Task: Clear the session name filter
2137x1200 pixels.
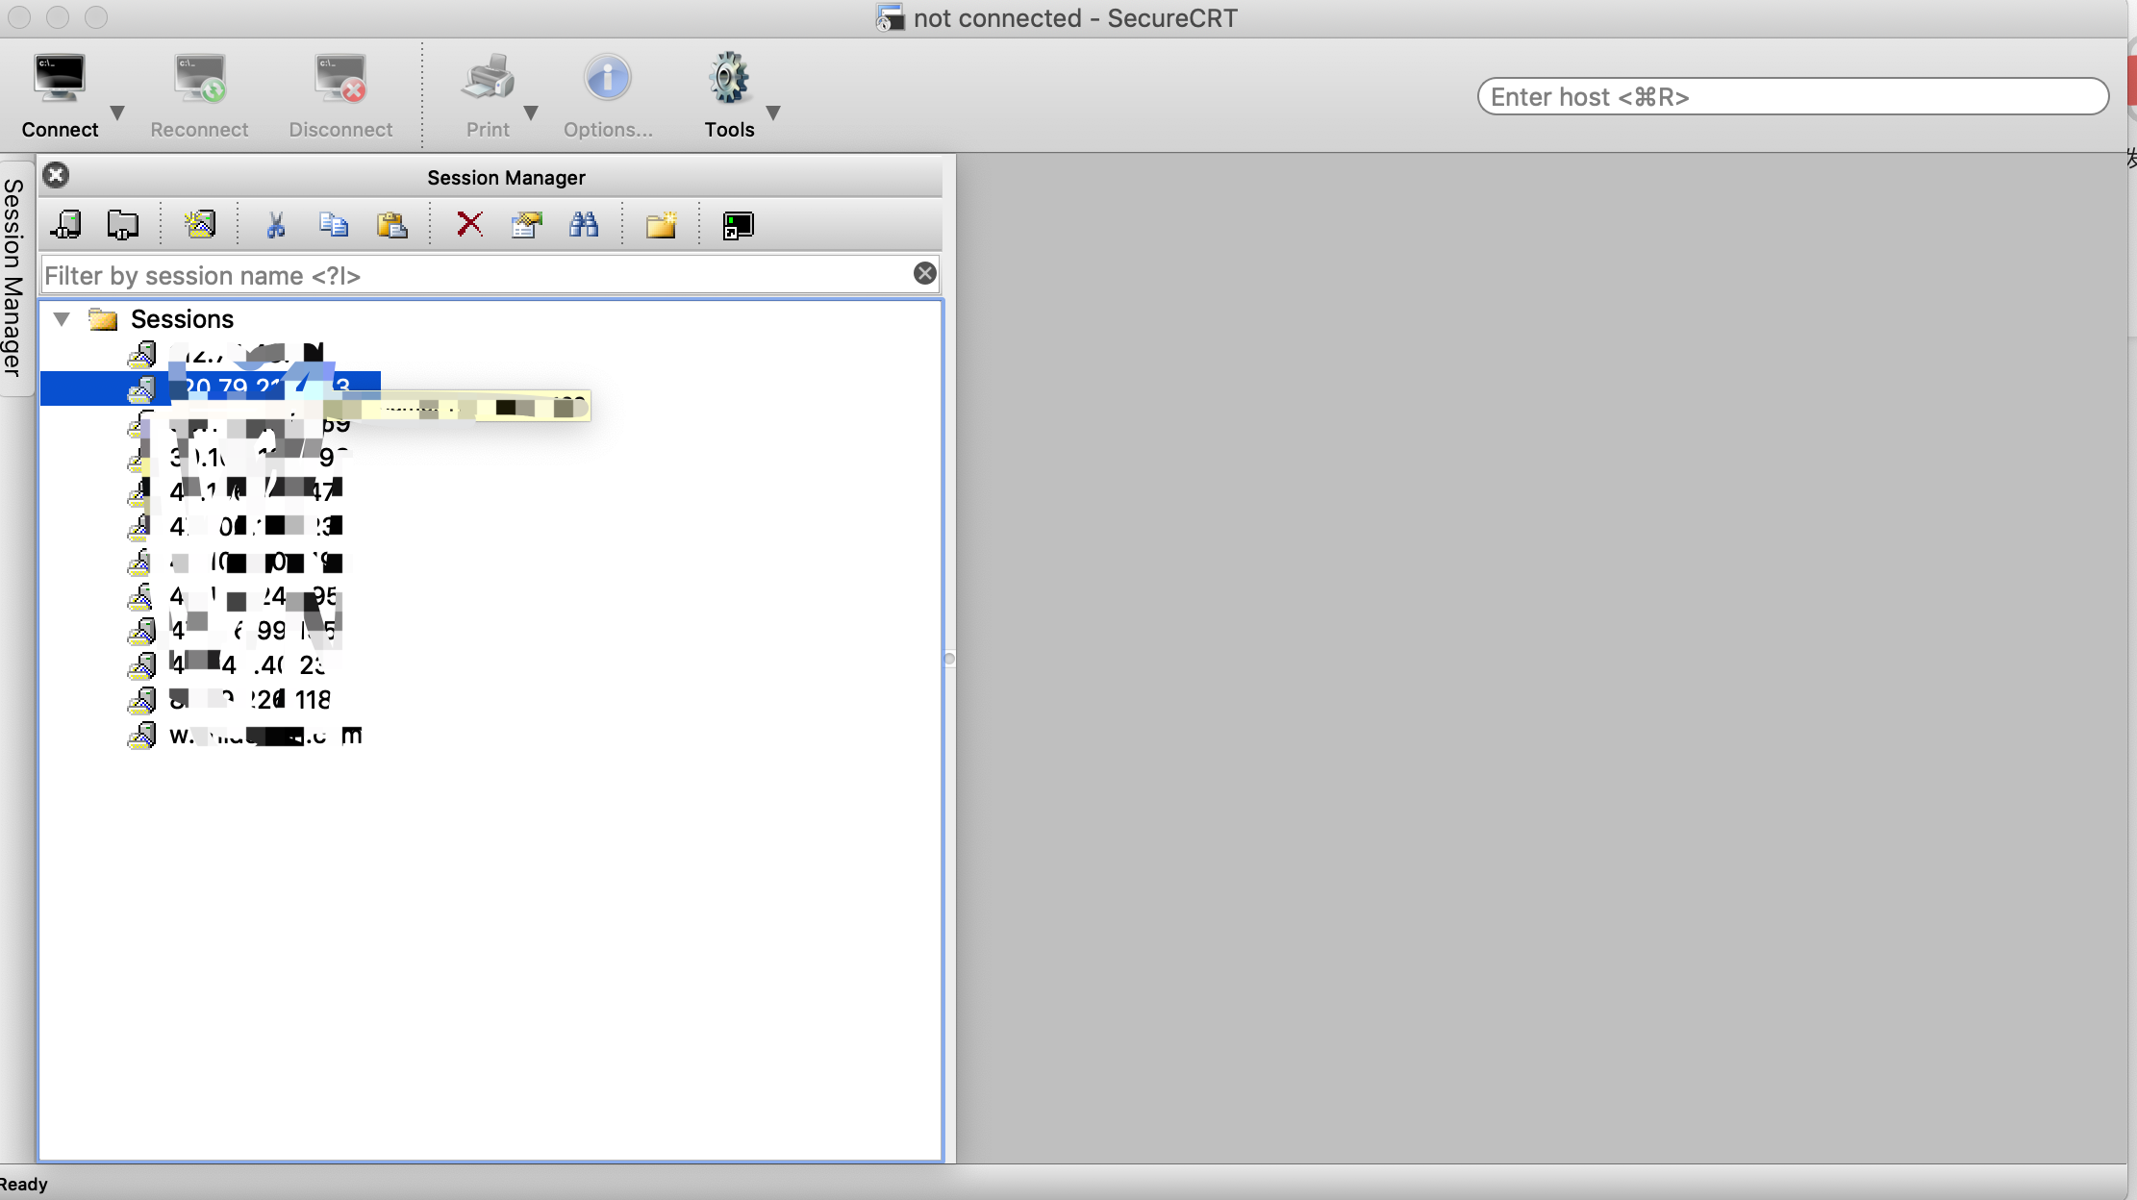Action: (x=924, y=274)
